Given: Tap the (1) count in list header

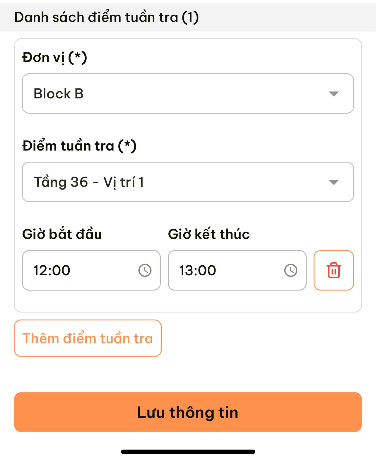Looking at the screenshot, I should (x=190, y=17).
